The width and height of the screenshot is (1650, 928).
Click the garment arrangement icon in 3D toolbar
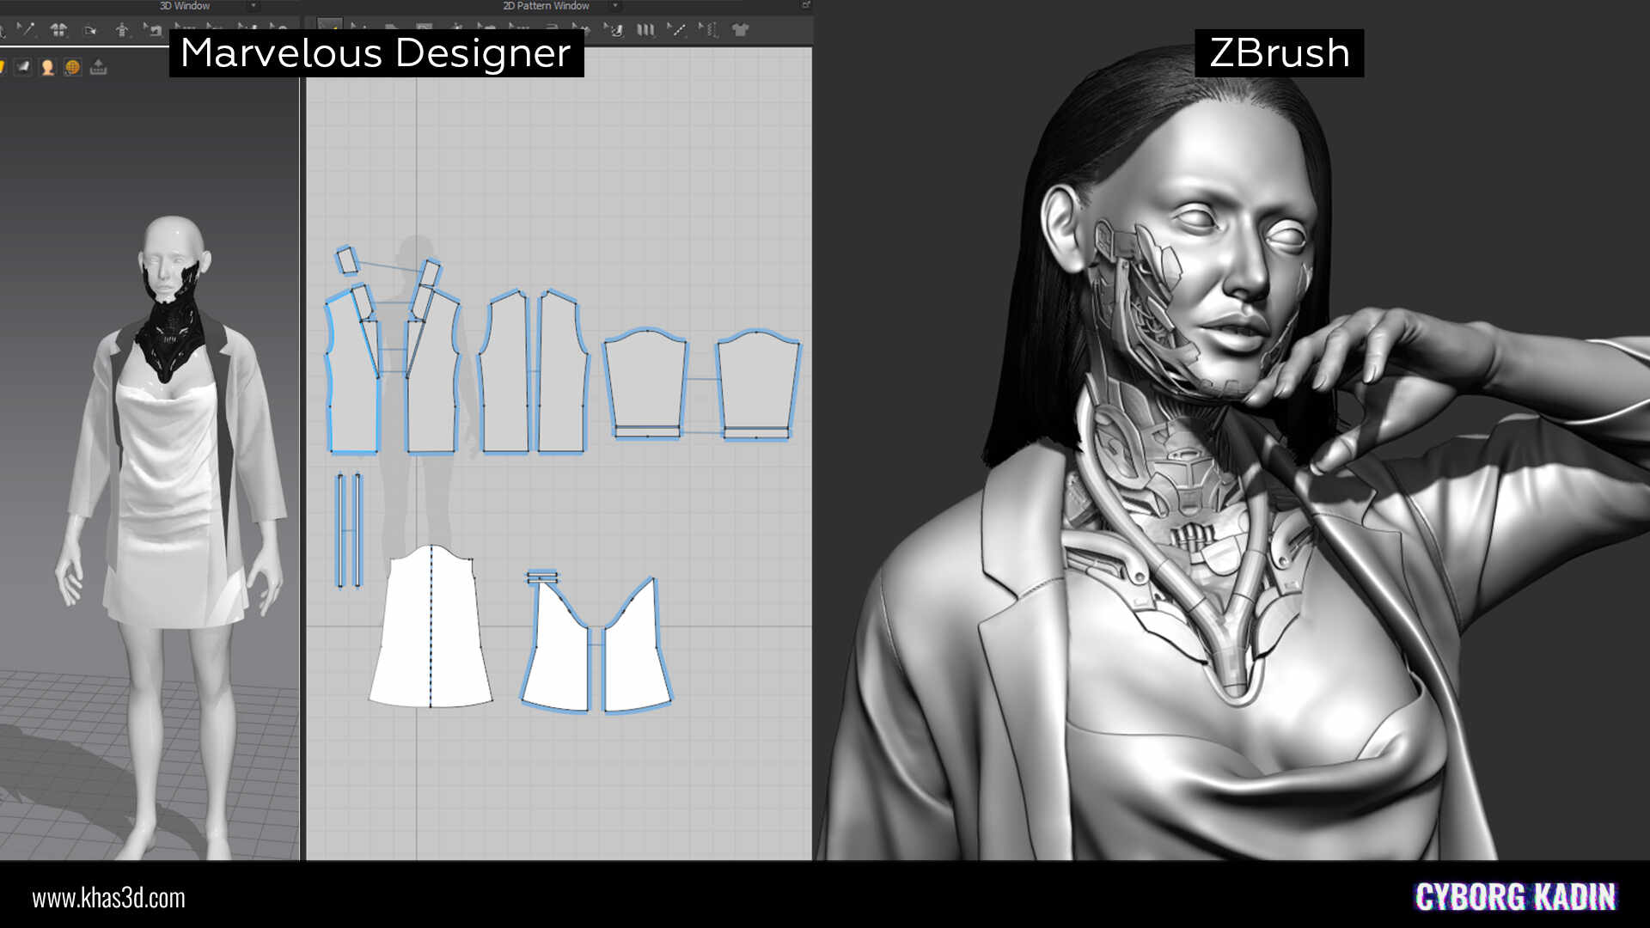point(58,30)
